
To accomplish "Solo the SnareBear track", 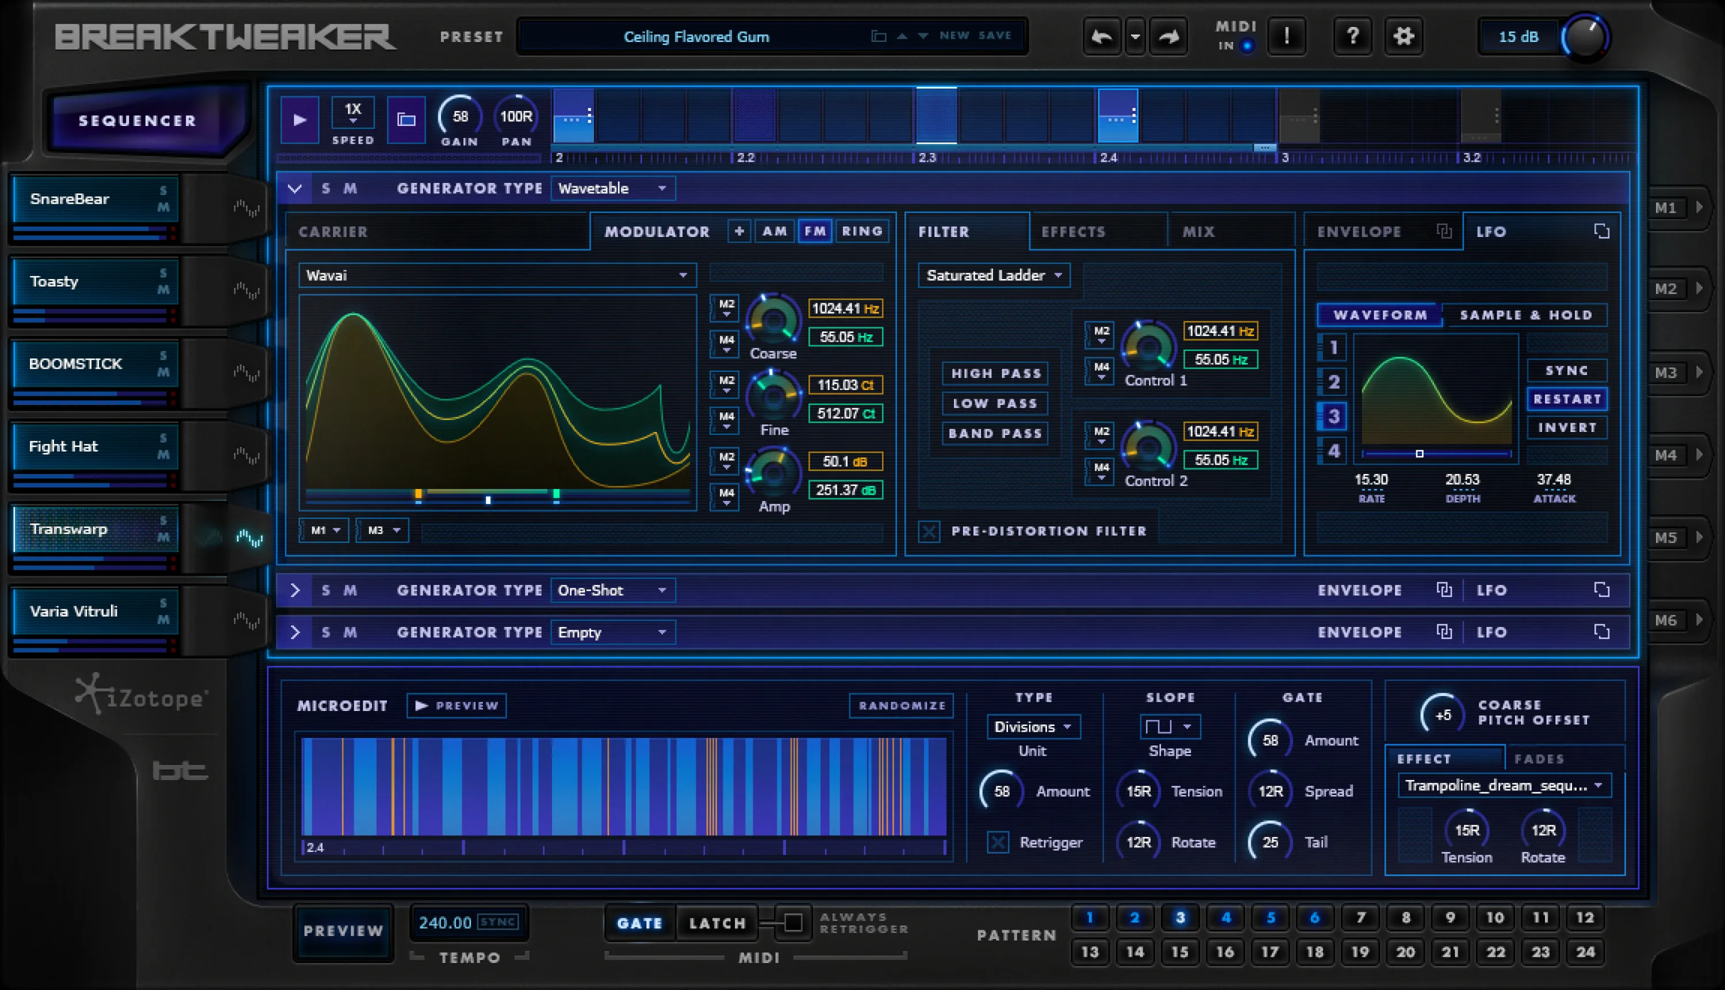I will [163, 191].
